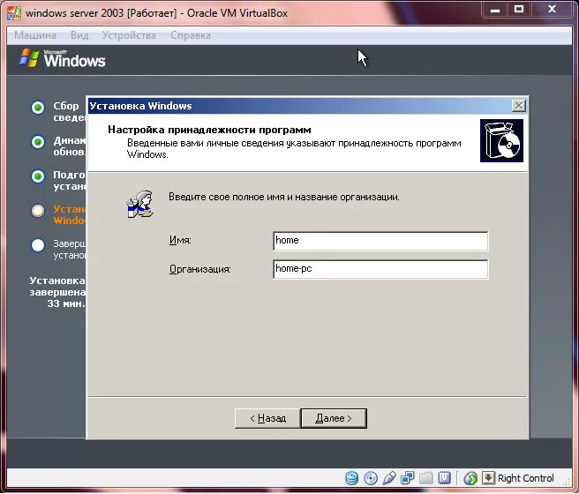Click the software box and CD icon

[501, 140]
